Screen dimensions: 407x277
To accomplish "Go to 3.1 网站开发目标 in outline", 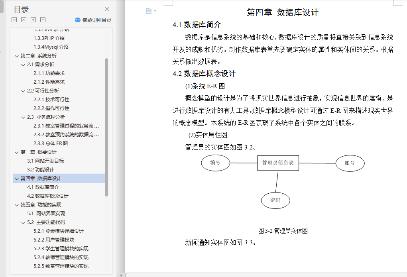I will coord(45,161).
